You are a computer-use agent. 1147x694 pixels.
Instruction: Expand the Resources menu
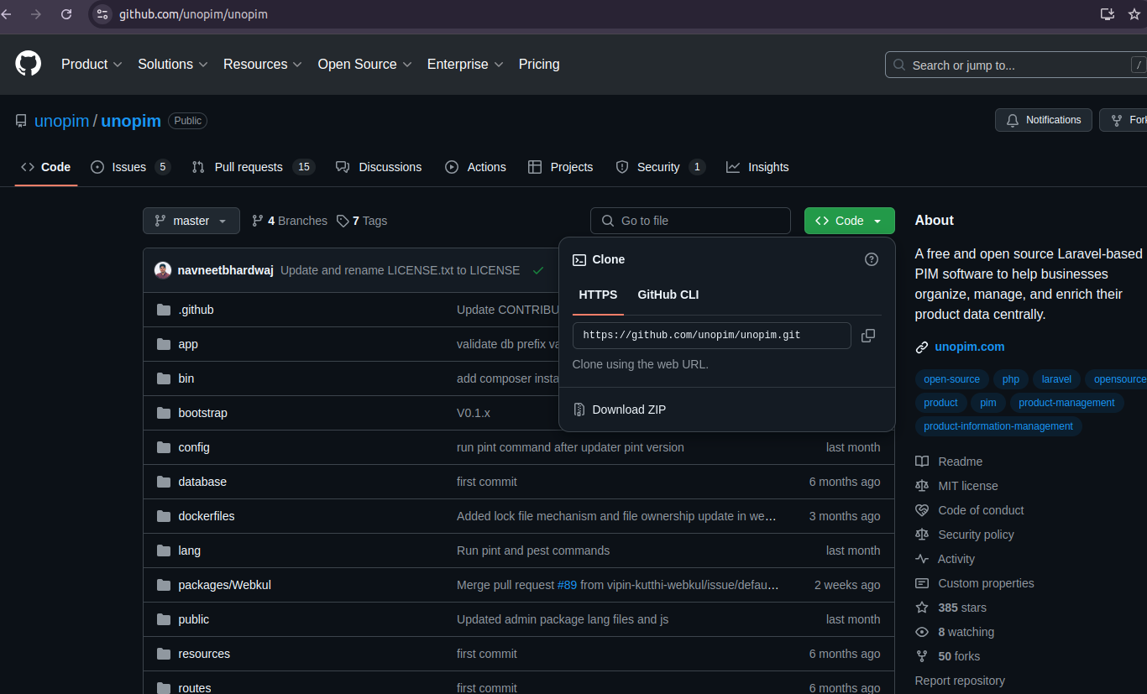(x=262, y=64)
